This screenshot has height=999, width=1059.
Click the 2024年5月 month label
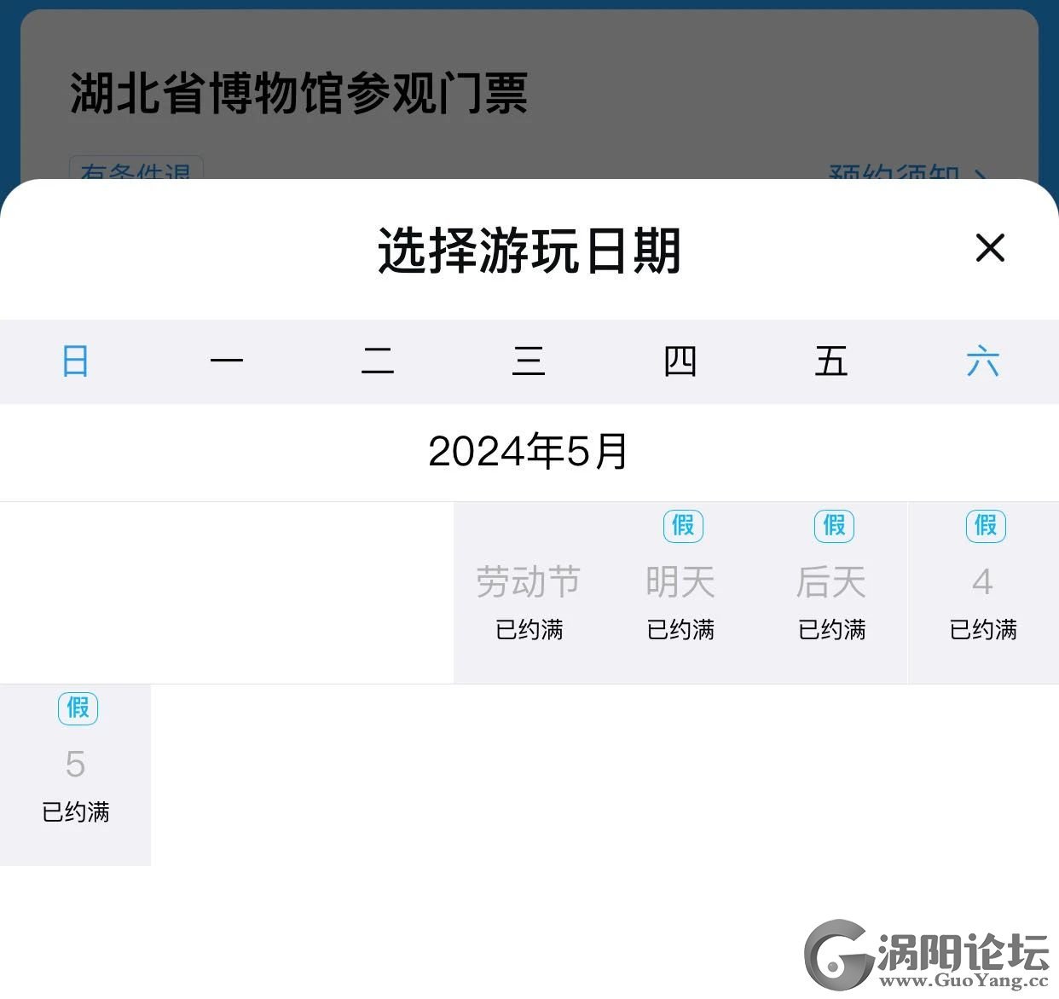[529, 451]
